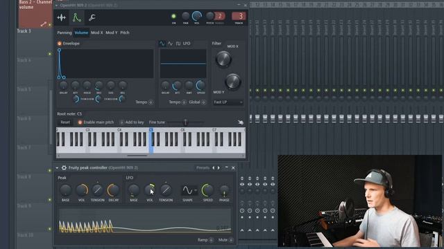
Task: Click the Peak VOL knob
Action: click(82, 190)
